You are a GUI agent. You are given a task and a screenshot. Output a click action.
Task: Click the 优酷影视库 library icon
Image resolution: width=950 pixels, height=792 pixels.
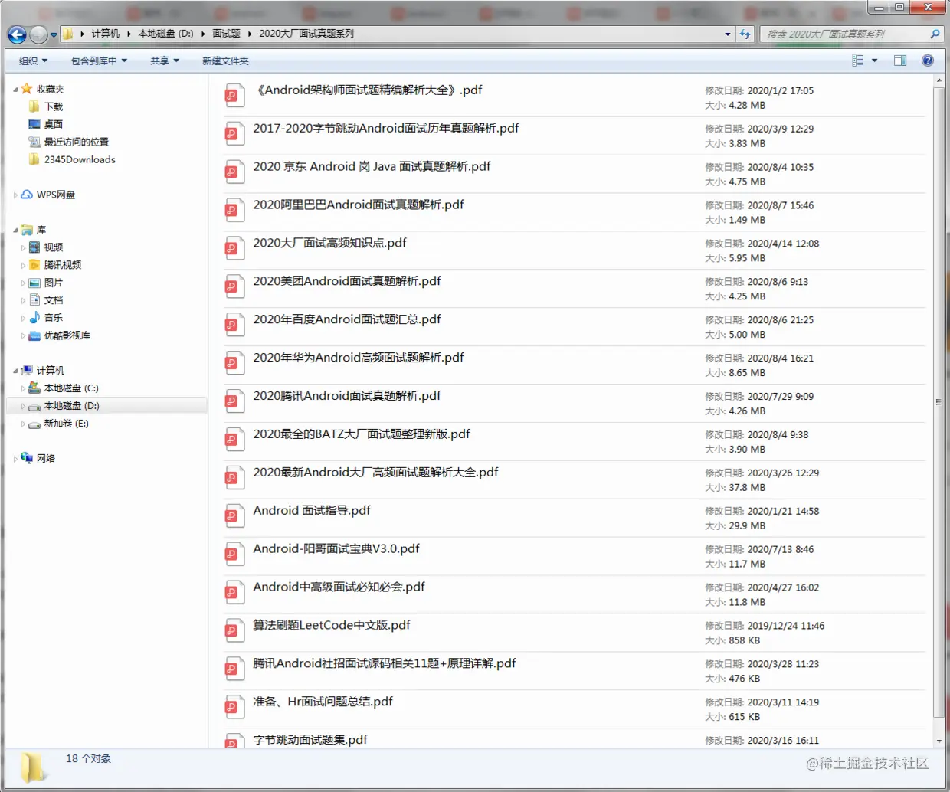coord(34,335)
